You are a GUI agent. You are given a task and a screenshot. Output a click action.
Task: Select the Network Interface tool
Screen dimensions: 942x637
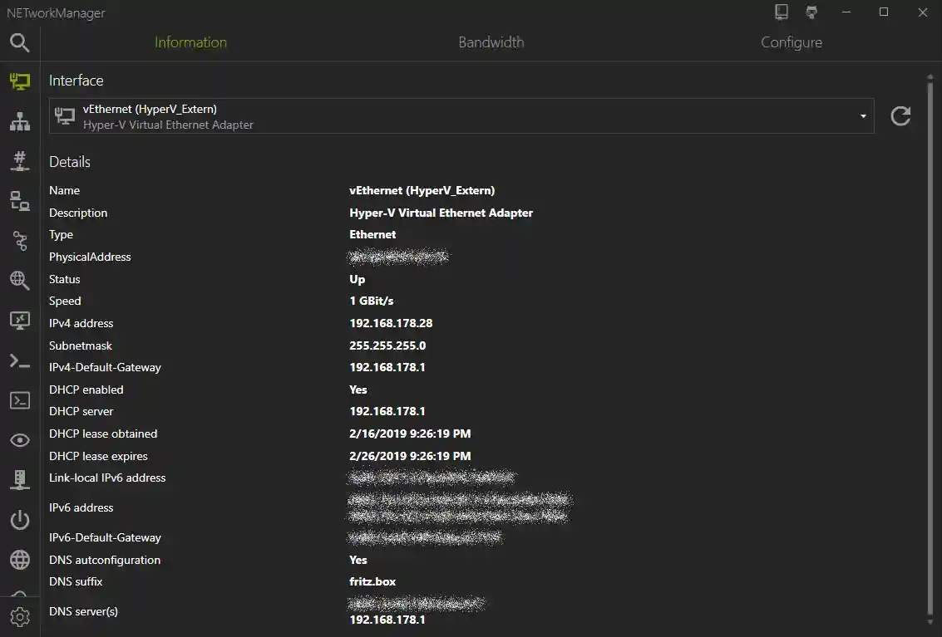coord(19,81)
